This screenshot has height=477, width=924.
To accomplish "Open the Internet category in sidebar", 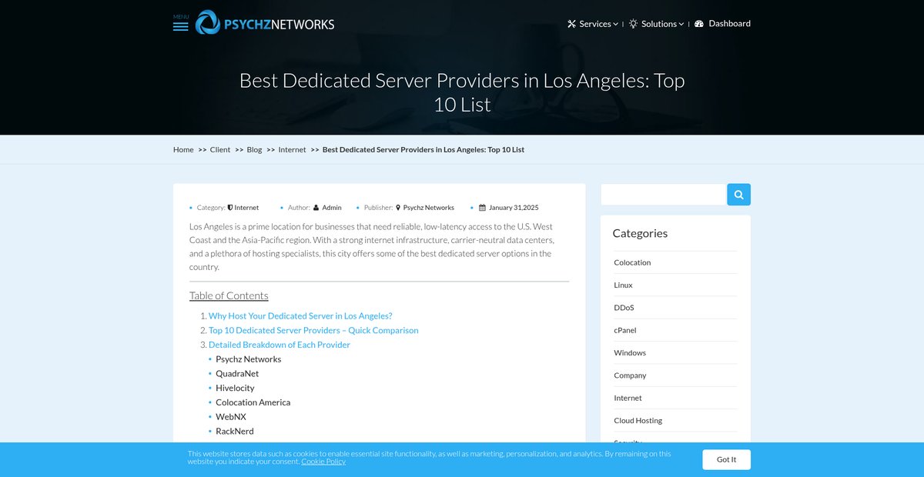I will 628,398.
